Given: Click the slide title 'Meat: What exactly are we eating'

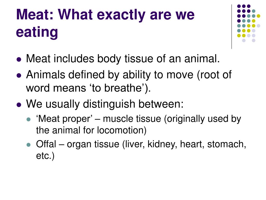Looking at the screenshot, I should click(x=105, y=23).
